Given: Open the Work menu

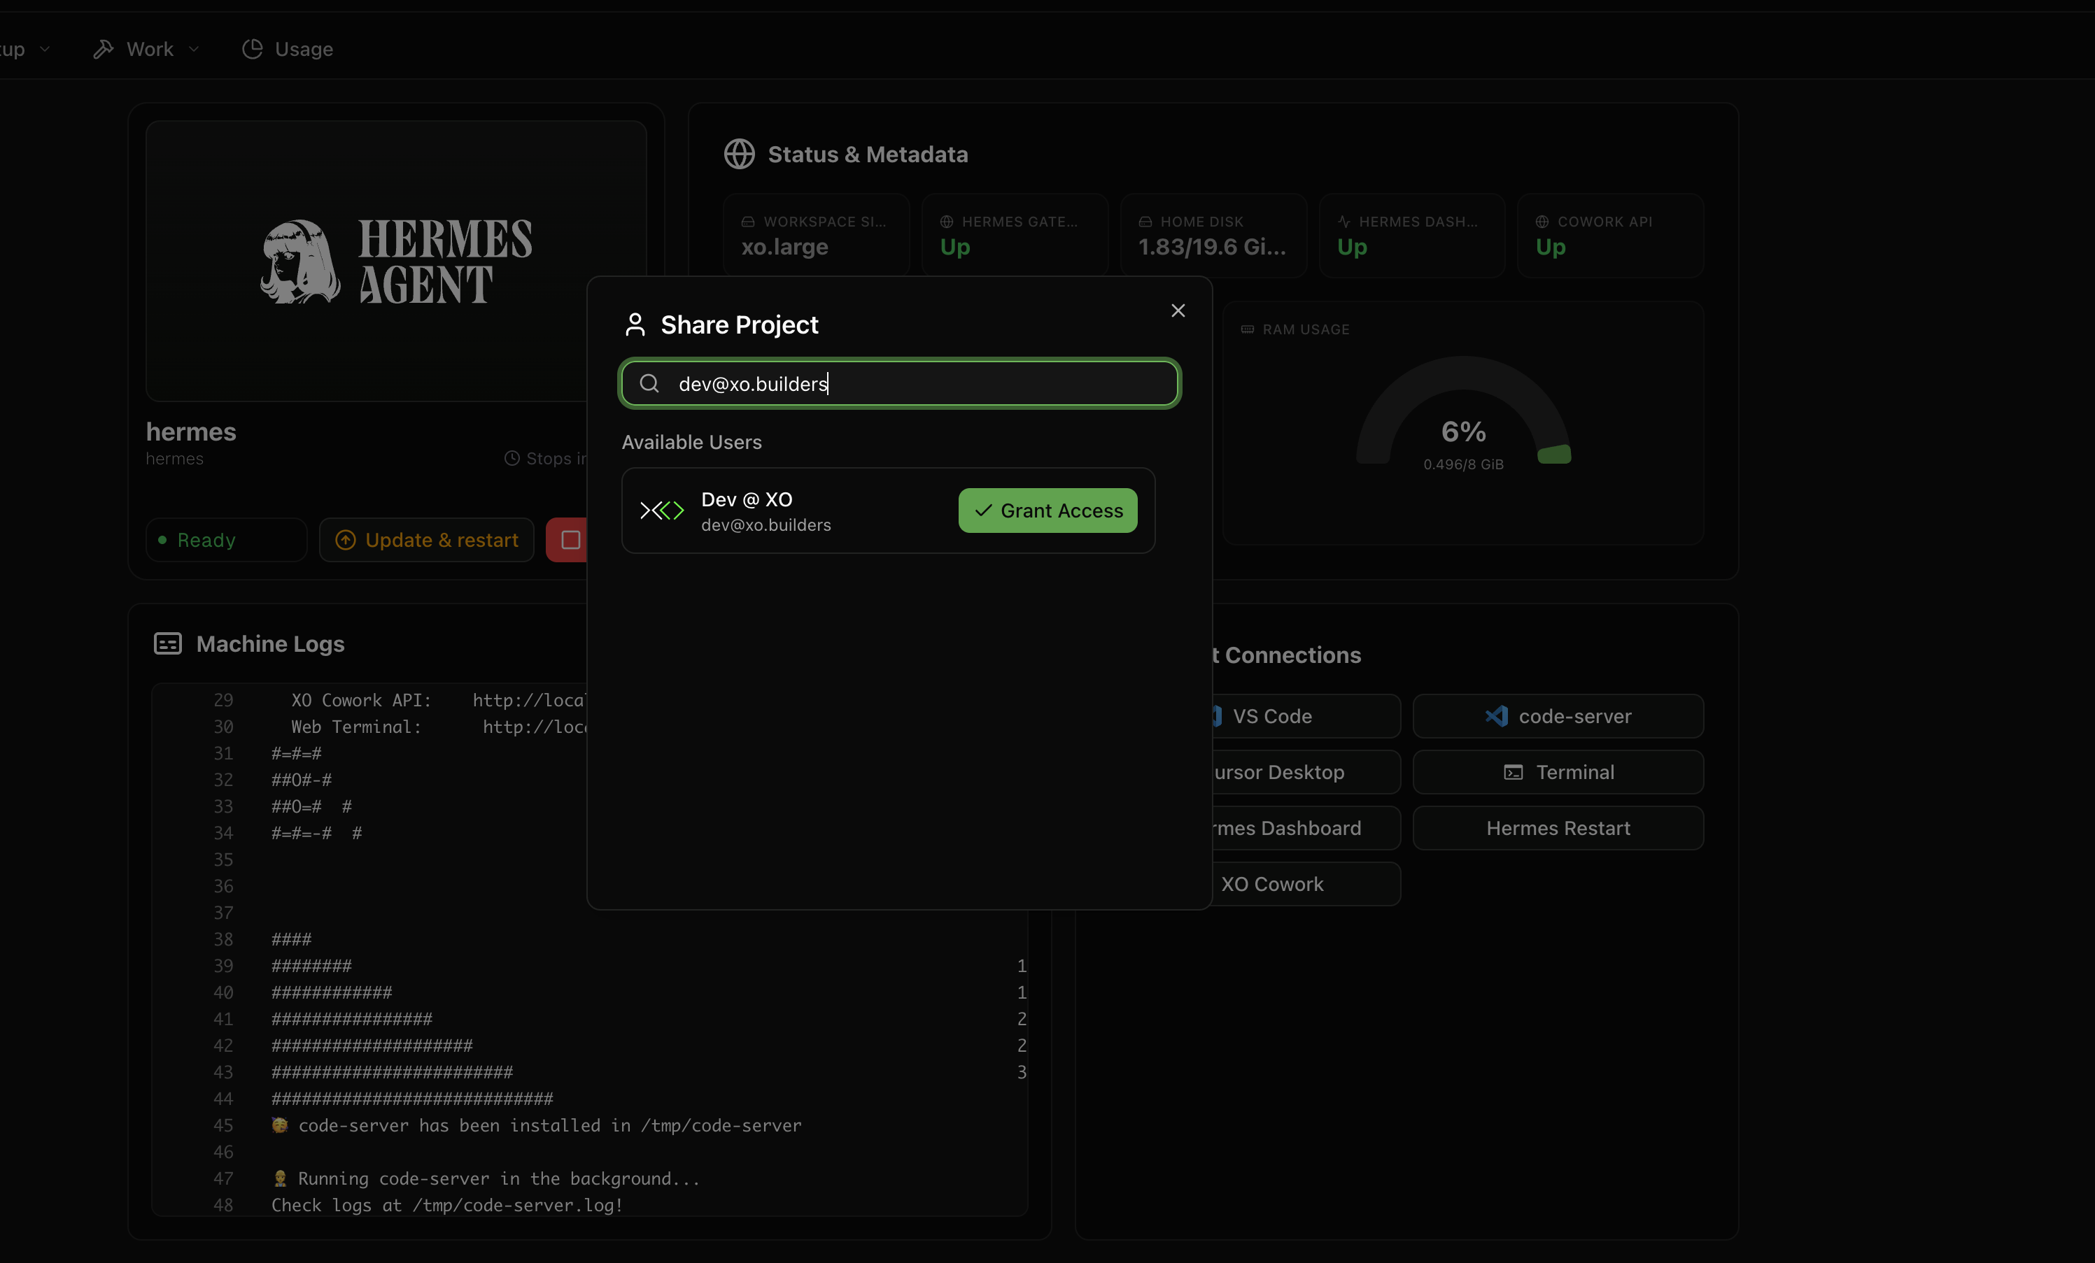Looking at the screenshot, I should point(146,49).
